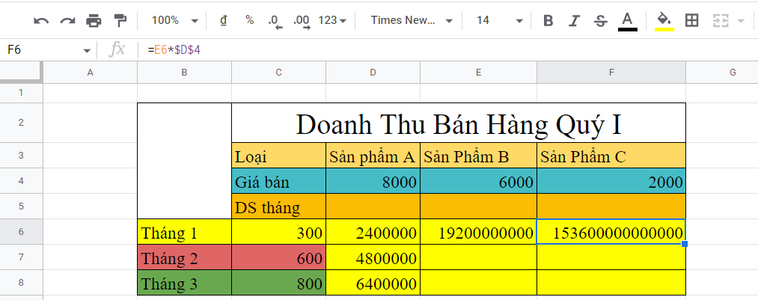Click the cell 'Tháng 1'
The image size is (758, 300).
184,232
